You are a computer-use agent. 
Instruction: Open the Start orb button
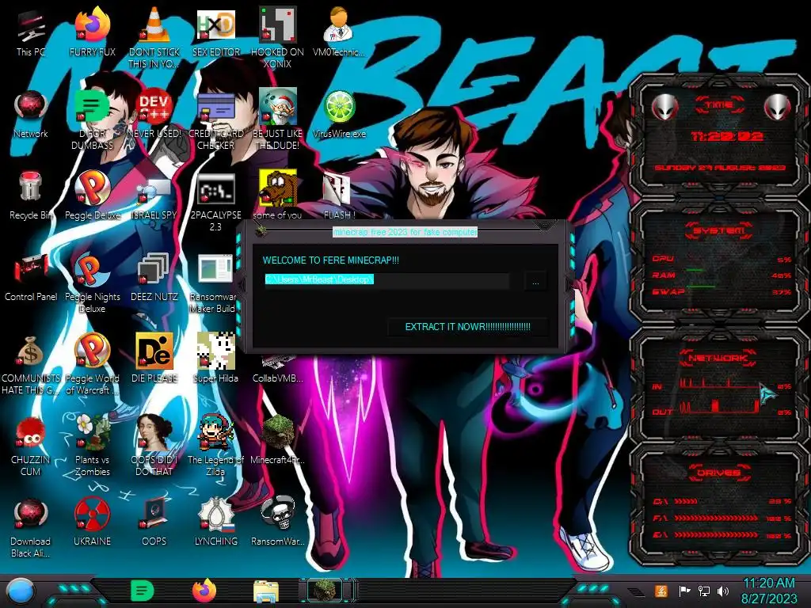pos(20,591)
